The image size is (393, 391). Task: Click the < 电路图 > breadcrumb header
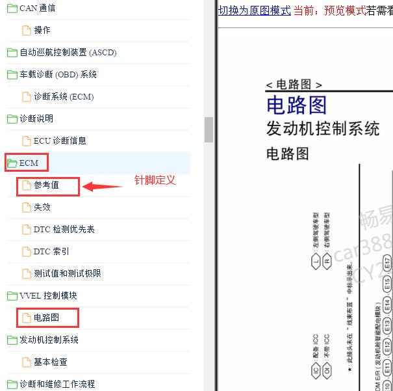point(294,85)
